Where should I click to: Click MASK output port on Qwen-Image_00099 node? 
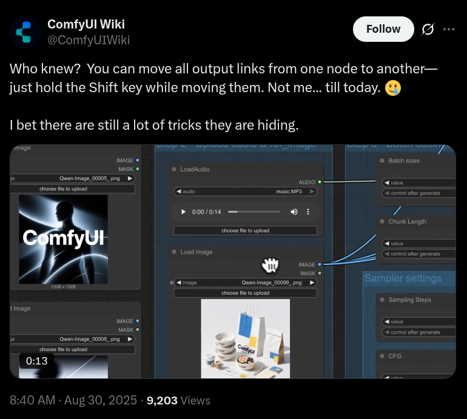320,273
